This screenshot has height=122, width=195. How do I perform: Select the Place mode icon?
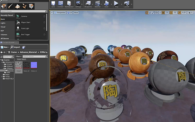click(x=3, y=6)
